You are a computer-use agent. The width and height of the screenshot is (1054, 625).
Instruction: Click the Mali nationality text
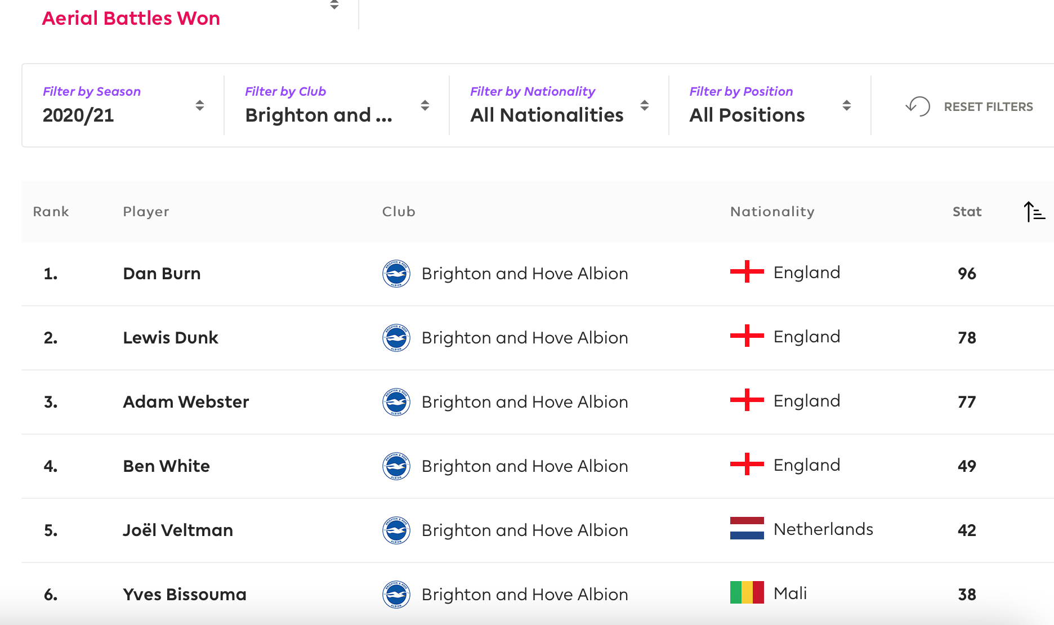[790, 593]
